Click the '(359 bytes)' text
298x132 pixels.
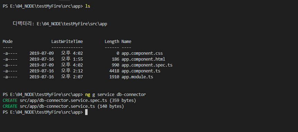[123, 100]
